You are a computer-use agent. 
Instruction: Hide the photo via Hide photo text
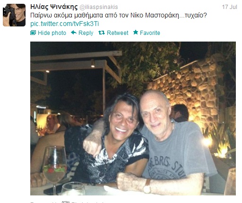[x=52, y=33]
